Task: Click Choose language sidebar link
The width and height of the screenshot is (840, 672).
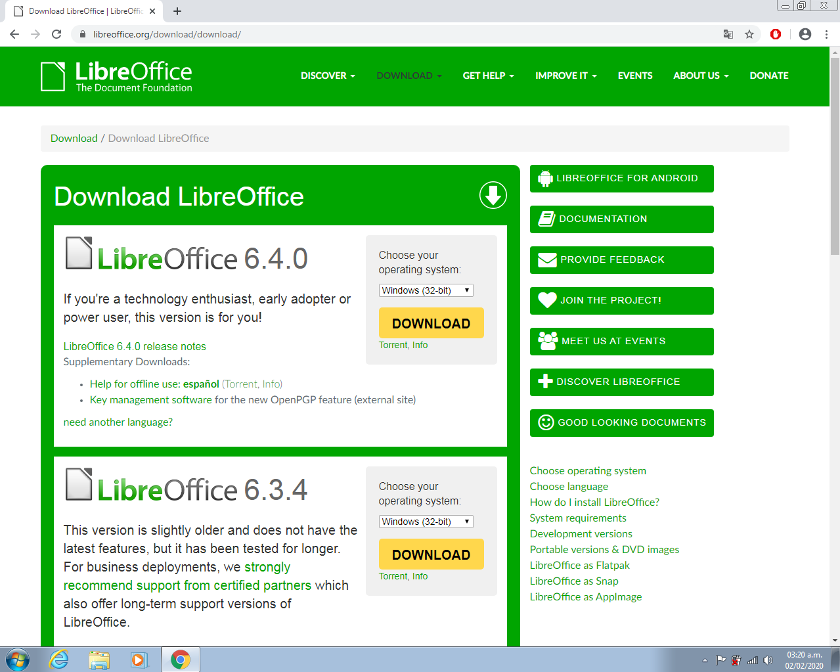Action: click(569, 486)
